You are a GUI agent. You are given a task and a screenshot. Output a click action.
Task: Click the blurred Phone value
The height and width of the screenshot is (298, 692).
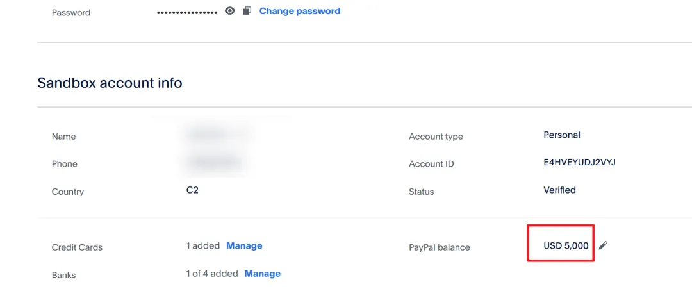(x=214, y=162)
